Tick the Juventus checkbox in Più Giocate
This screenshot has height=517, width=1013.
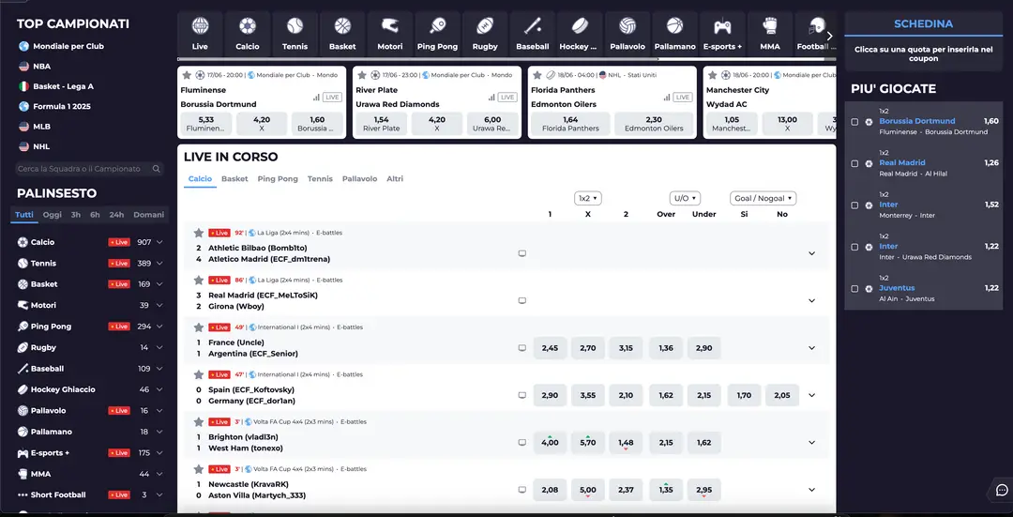click(854, 288)
